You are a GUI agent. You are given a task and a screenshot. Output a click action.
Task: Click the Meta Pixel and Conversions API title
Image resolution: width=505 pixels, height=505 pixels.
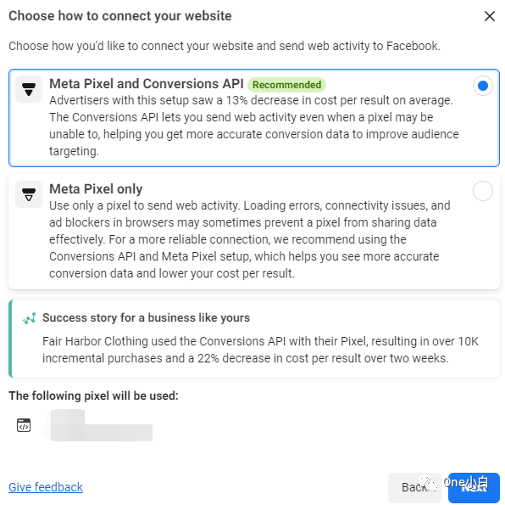point(147,84)
